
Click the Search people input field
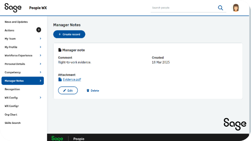pos(183,8)
